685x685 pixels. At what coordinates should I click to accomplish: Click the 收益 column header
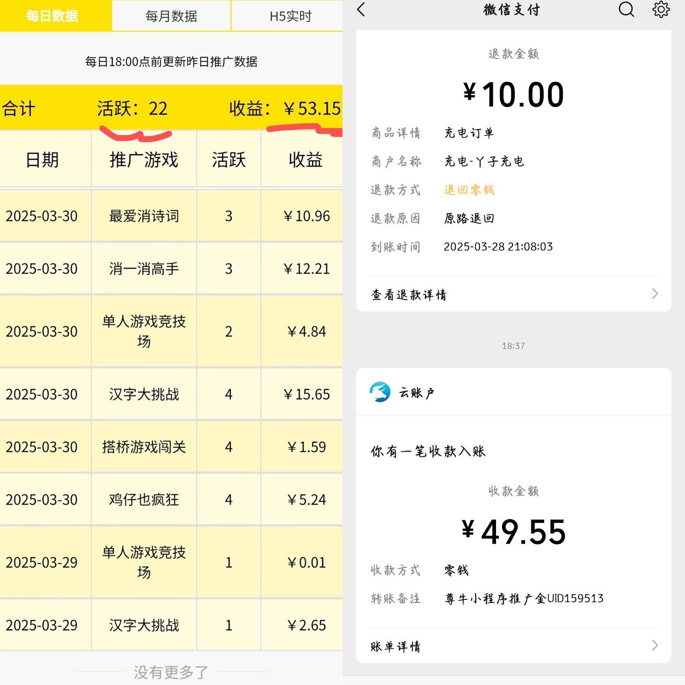coord(306,159)
